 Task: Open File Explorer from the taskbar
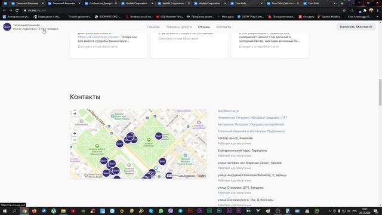click(63, 211)
